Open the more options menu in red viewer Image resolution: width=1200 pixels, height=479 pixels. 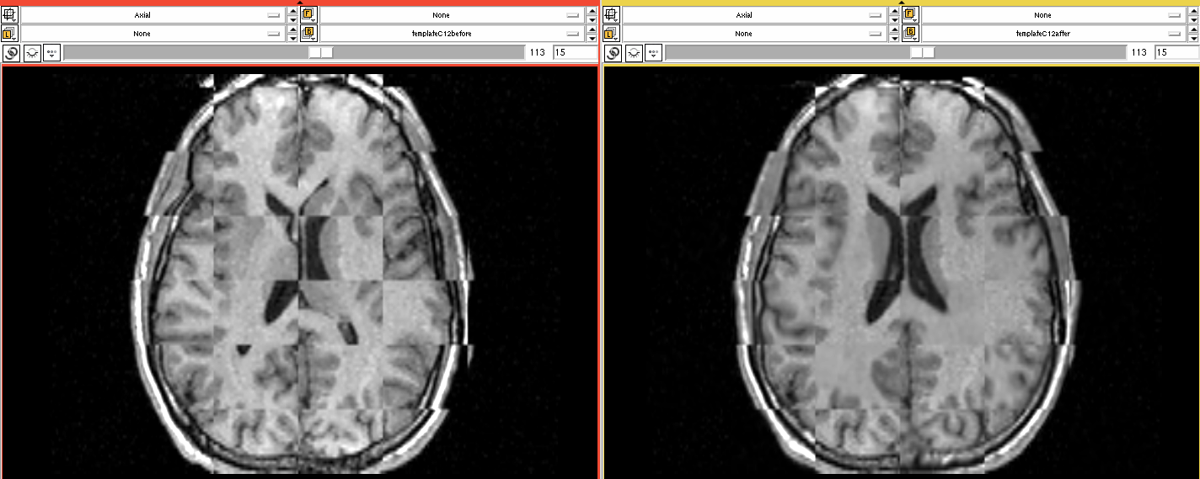(52, 52)
